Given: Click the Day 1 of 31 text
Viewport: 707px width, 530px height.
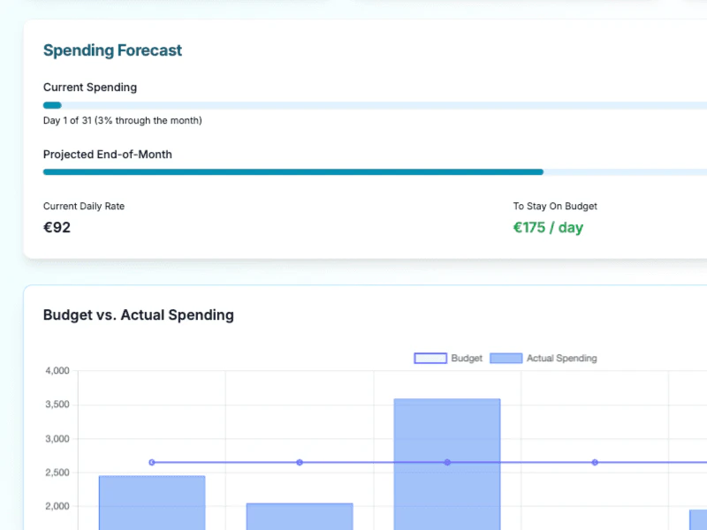Looking at the screenshot, I should tap(122, 120).
